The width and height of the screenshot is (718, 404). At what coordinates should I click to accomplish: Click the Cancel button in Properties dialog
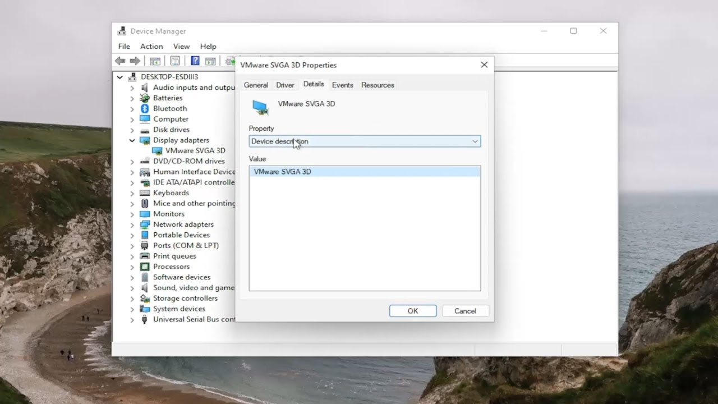(465, 311)
